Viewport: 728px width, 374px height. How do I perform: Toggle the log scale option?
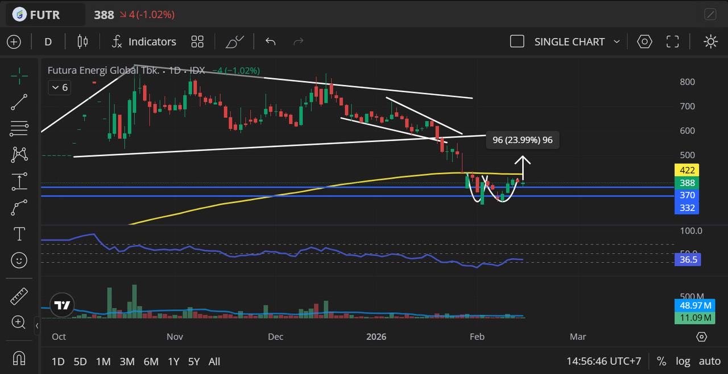pos(683,362)
